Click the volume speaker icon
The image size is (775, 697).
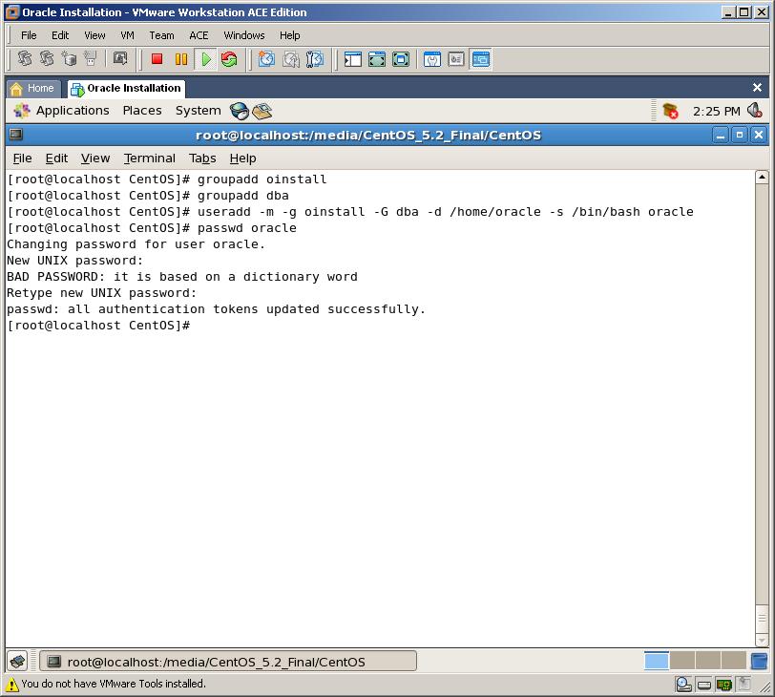pos(755,111)
